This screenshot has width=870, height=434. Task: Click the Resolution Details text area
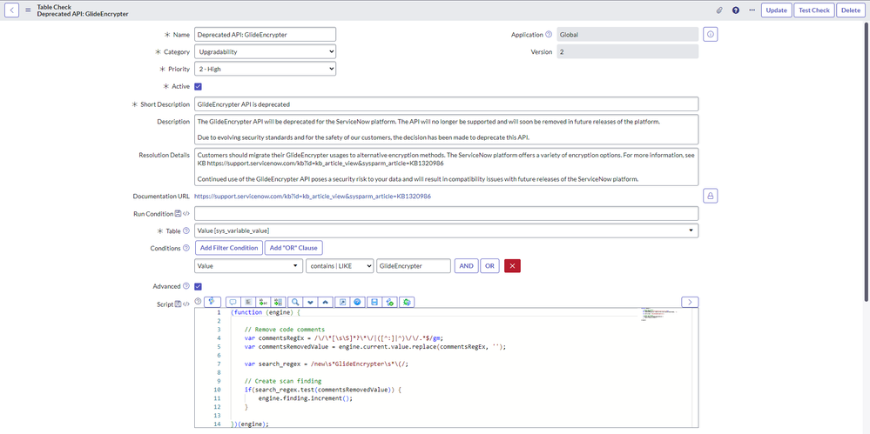[x=447, y=167]
